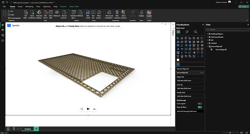
Task: Toggle the camera view in Speckle viewer
Action: coord(88,109)
